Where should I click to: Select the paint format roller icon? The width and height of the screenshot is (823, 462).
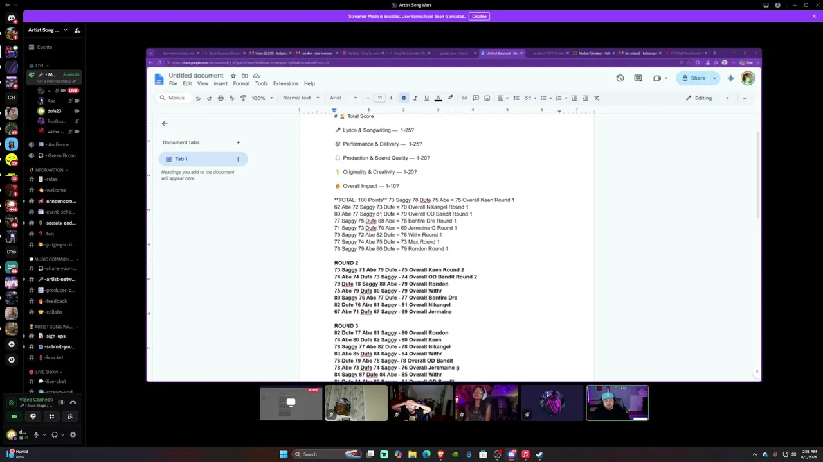242,98
